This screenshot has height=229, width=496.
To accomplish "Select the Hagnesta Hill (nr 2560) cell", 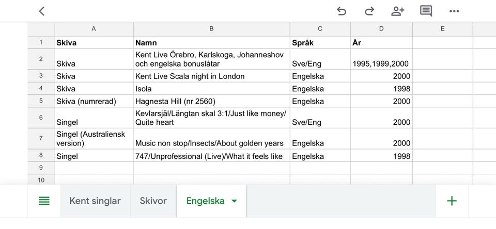I will pos(211,101).
